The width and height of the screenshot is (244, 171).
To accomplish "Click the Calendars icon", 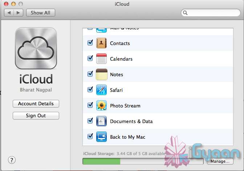I will (x=101, y=59).
